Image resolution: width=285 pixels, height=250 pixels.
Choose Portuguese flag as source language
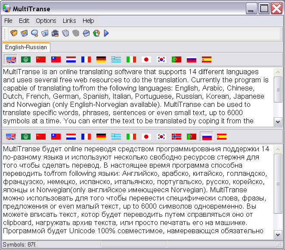point(177,59)
